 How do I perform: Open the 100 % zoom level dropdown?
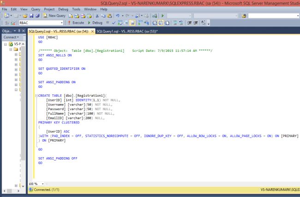[x=42, y=184]
